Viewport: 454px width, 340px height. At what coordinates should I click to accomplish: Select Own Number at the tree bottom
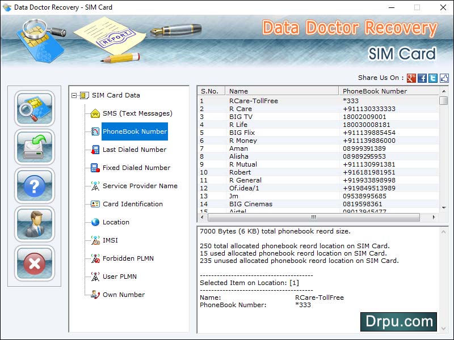(123, 295)
